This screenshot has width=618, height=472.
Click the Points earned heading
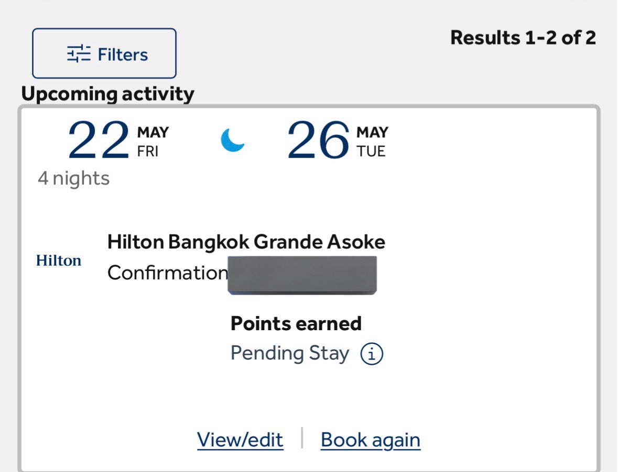pyautogui.click(x=296, y=324)
